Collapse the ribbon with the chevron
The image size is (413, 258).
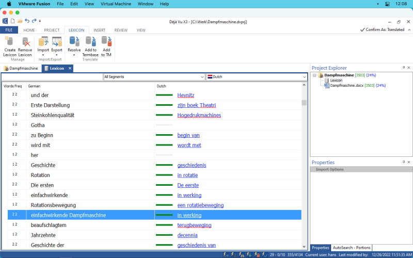coord(409,30)
